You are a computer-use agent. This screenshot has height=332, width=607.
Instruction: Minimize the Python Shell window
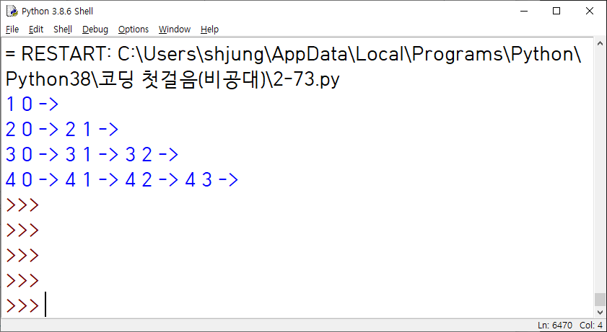523,12
